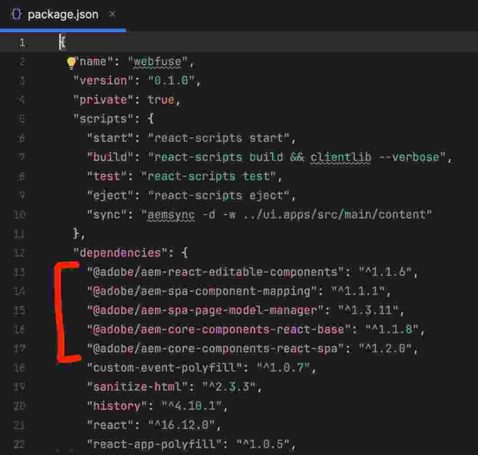
Task: Click the "0.1.0" version value
Action: pyautogui.click(x=171, y=81)
